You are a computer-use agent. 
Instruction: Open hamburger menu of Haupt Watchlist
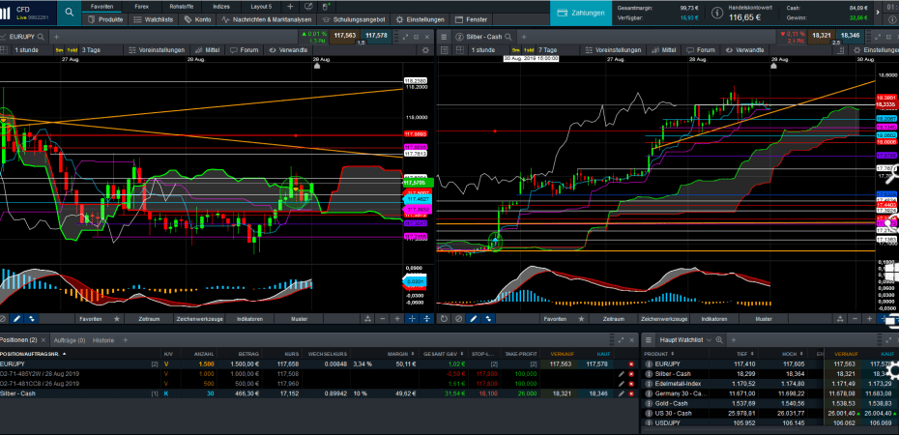coord(649,340)
